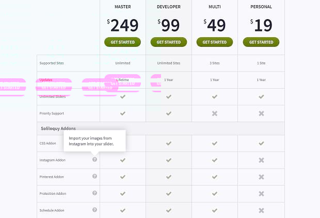Open the Protection Addon help tooltip icon
320x218 pixels.
coord(94,193)
